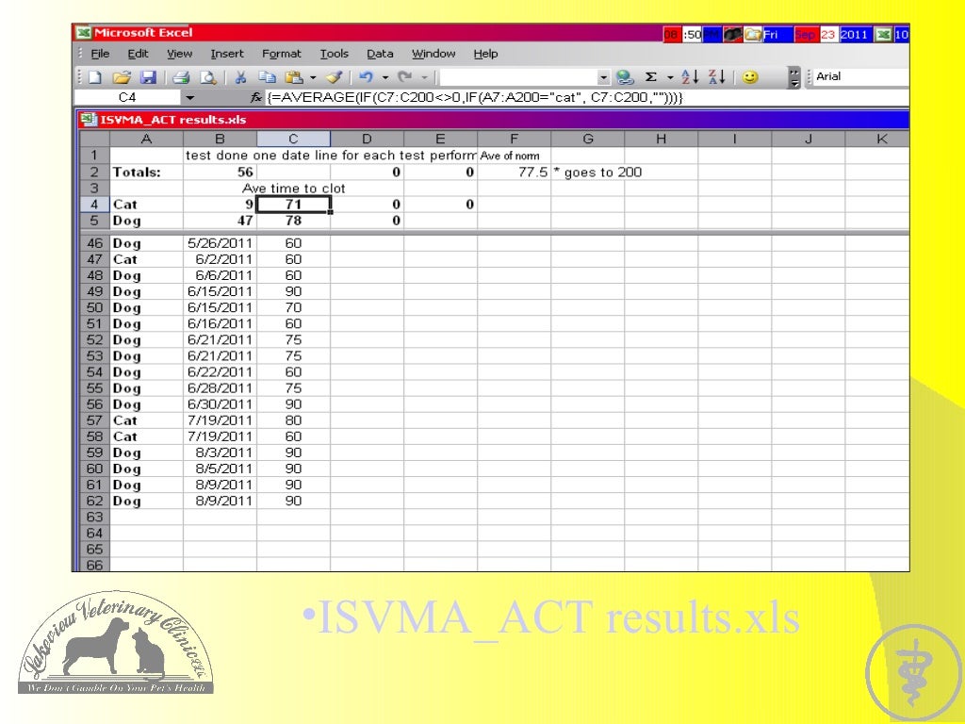Click the Dog total 47 cell
The height and width of the screenshot is (724, 965).
click(x=220, y=221)
